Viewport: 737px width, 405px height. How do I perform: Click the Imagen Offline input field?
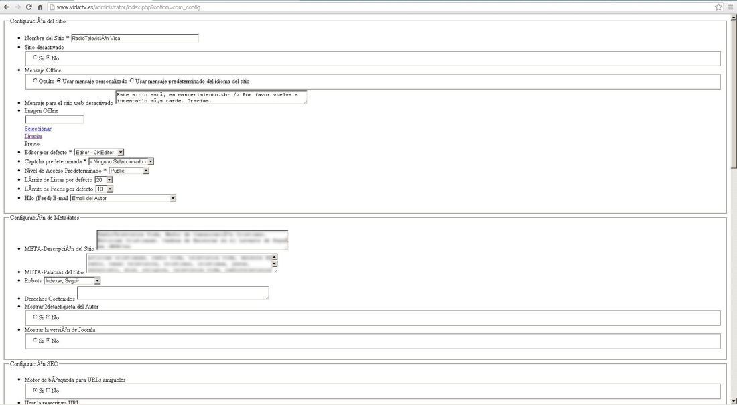click(54, 119)
